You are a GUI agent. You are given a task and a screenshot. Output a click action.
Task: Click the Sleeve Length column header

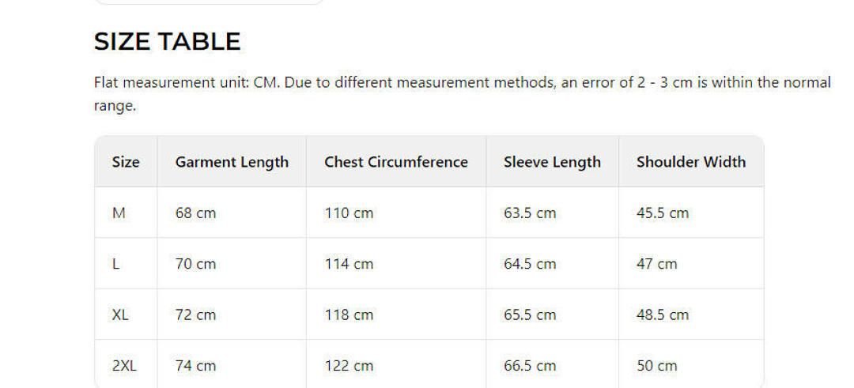552,162
